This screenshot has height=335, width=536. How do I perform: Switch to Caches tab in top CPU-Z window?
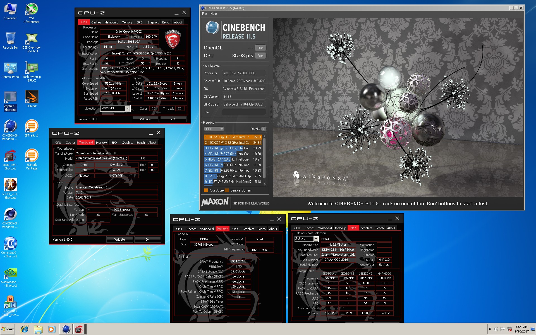[96, 22]
